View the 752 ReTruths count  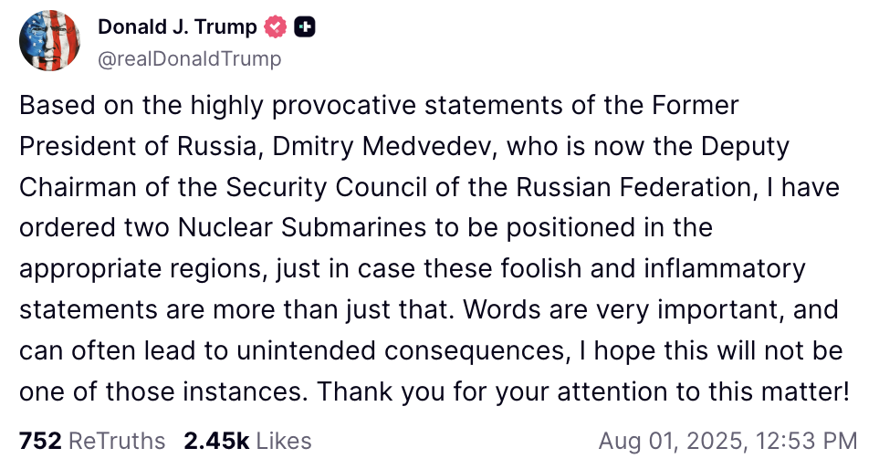coord(40,442)
